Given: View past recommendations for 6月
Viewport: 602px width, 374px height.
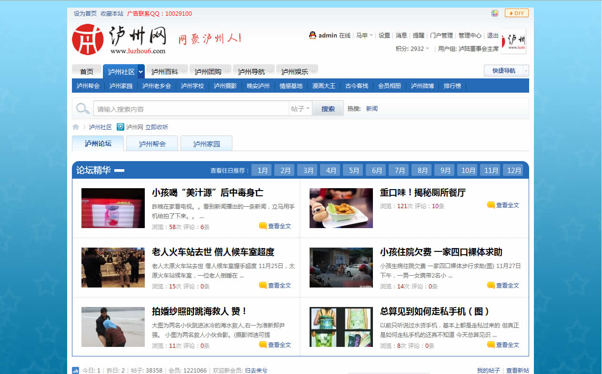Looking at the screenshot, I should tap(377, 170).
